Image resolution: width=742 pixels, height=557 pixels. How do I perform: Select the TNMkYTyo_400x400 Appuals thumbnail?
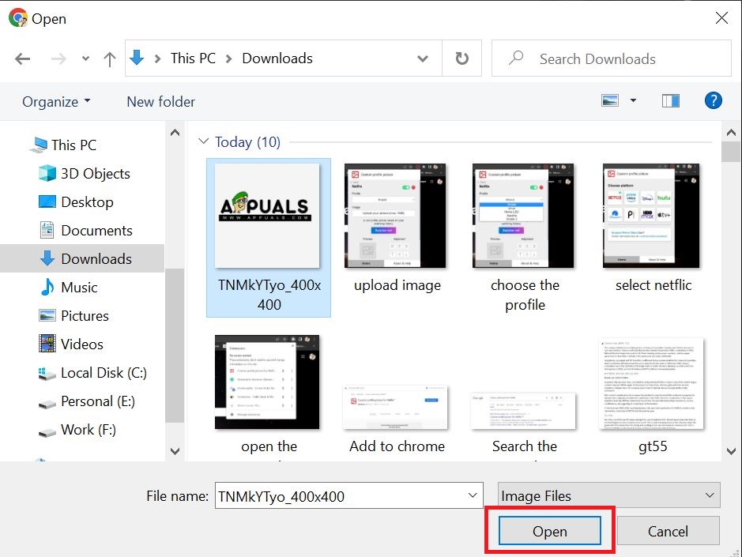tap(267, 216)
